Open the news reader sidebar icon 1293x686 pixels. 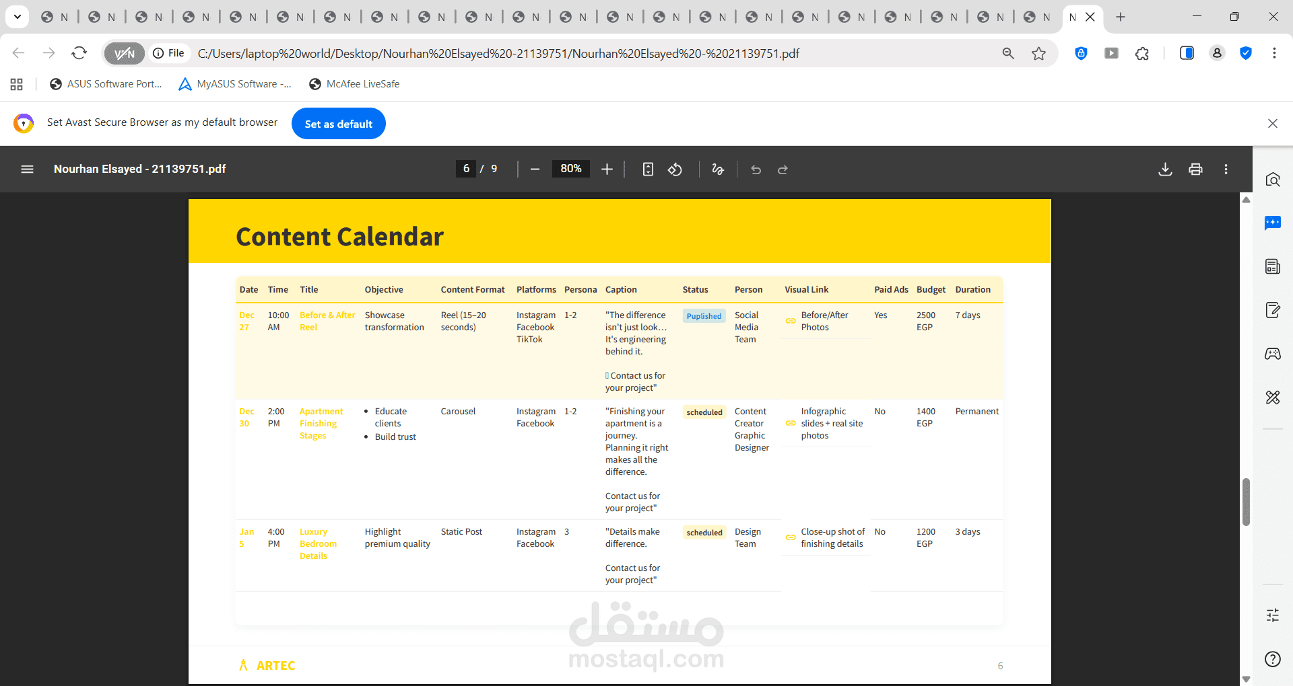tap(1273, 266)
